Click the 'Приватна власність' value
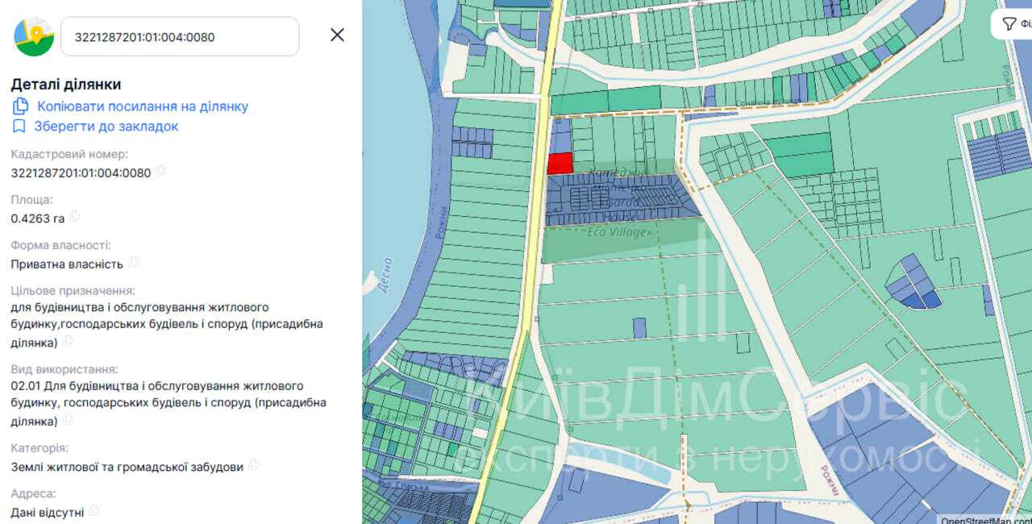1032x524 pixels. point(67,264)
